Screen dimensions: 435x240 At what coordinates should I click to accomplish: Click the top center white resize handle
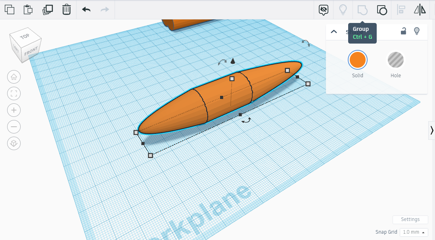(232, 79)
